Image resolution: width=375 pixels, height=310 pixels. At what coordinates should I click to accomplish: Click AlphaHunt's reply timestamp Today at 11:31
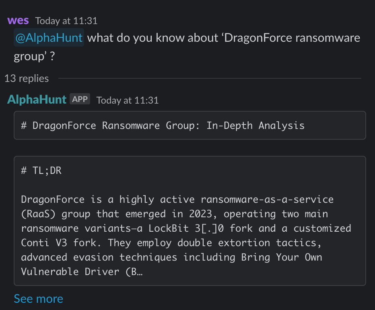(x=128, y=100)
